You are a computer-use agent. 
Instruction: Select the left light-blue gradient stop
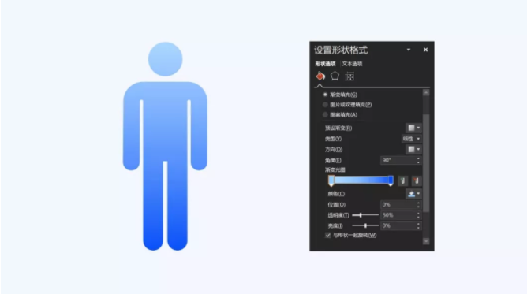point(331,180)
